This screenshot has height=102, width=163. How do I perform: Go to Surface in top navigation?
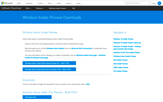[x=40, y=3]
